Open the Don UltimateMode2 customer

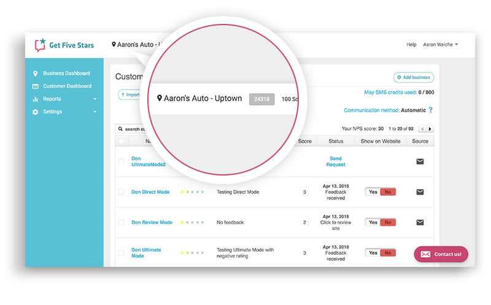[x=148, y=161]
